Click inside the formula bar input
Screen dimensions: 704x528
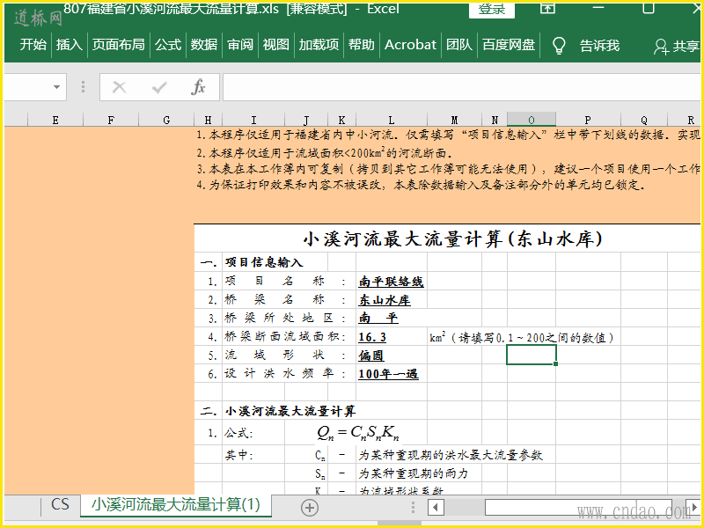pos(461,87)
